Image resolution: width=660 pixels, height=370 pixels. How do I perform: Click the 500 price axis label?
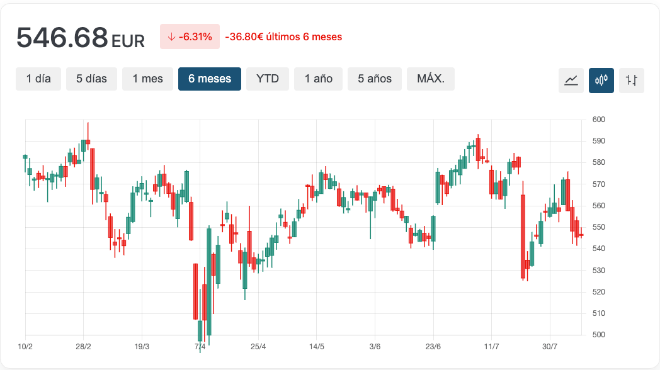click(598, 335)
